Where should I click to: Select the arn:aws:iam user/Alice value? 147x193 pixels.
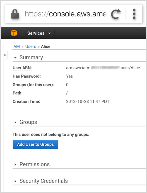coord(103,68)
